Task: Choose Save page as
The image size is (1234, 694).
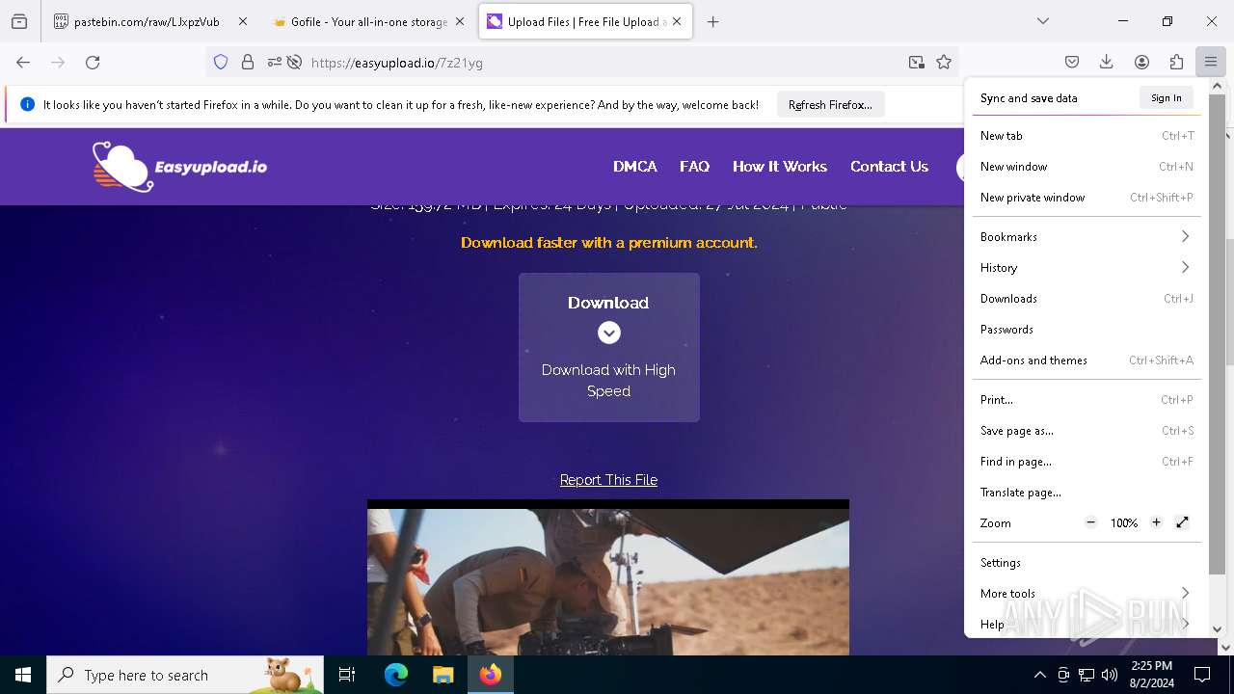Action: point(1086,430)
